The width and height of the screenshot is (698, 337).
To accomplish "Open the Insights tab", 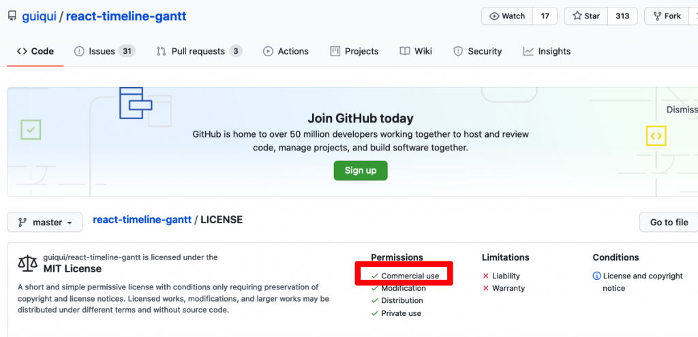I will click(x=547, y=51).
